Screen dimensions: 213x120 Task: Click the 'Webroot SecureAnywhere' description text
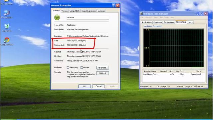[78, 30]
